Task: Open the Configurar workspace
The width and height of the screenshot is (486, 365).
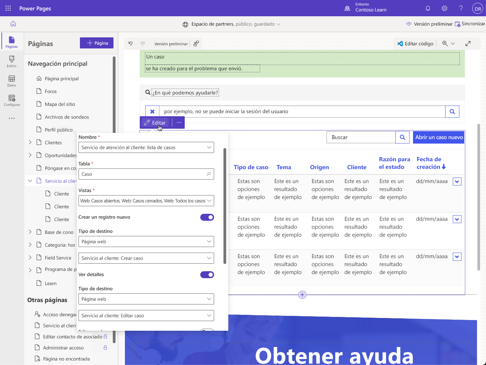Action: [x=12, y=100]
